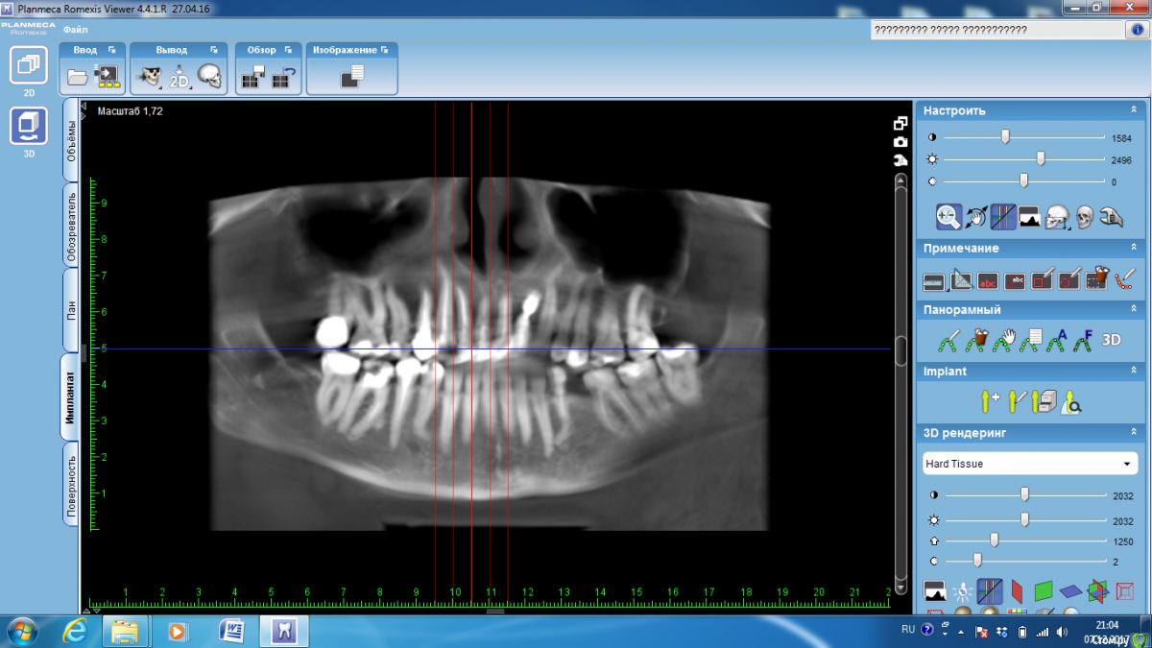This screenshot has width=1152, height=648.
Task: Open the Hard Tissue rendering preset dropdown
Action: point(1027,464)
